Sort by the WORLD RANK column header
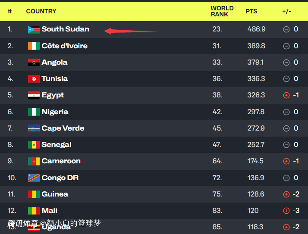Image resolution: width=308 pixels, height=234 pixels. pyautogui.click(x=222, y=11)
